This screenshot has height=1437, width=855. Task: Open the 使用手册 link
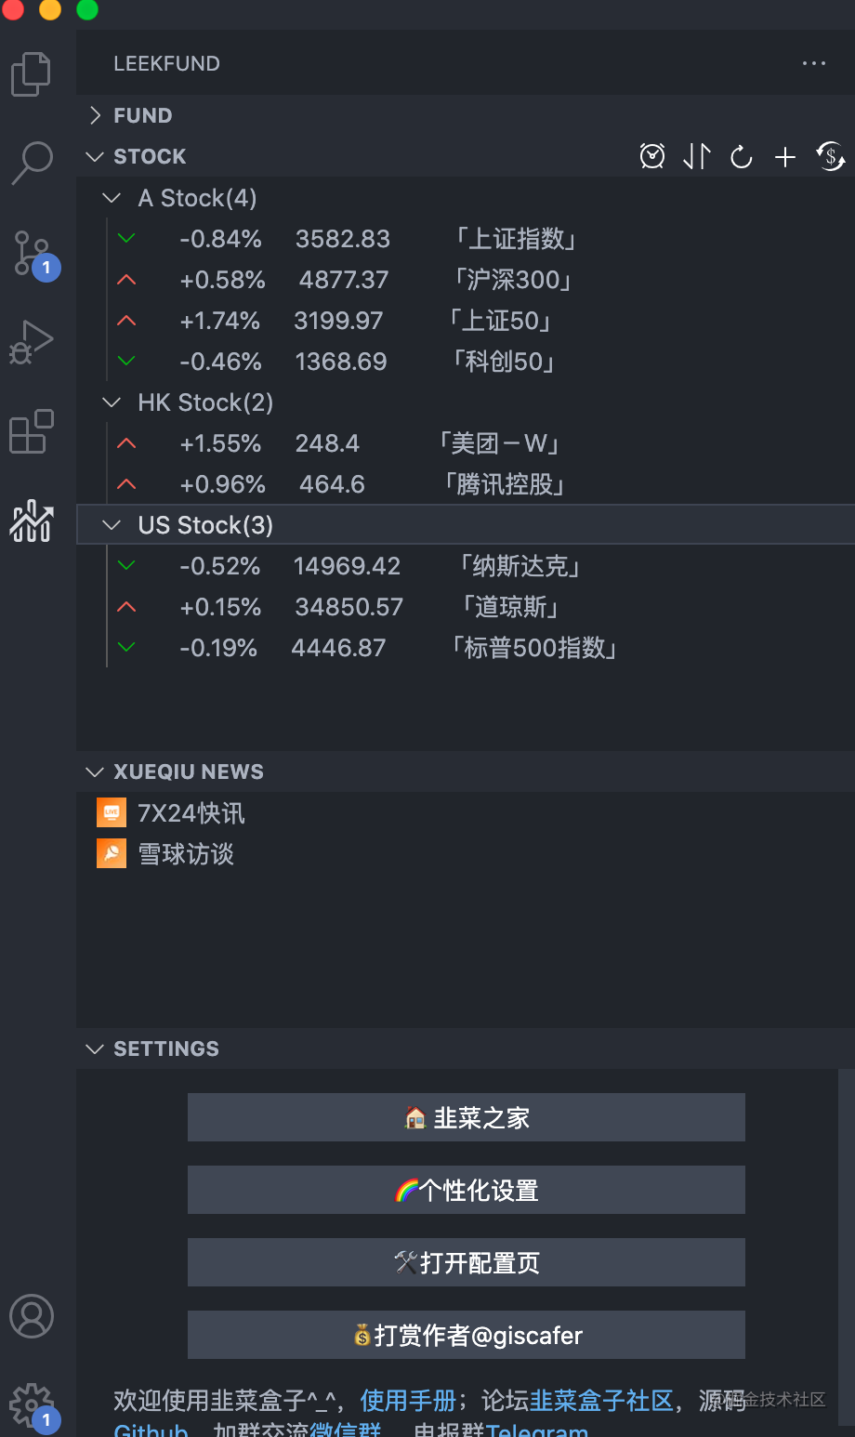(x=407, y=1400)
